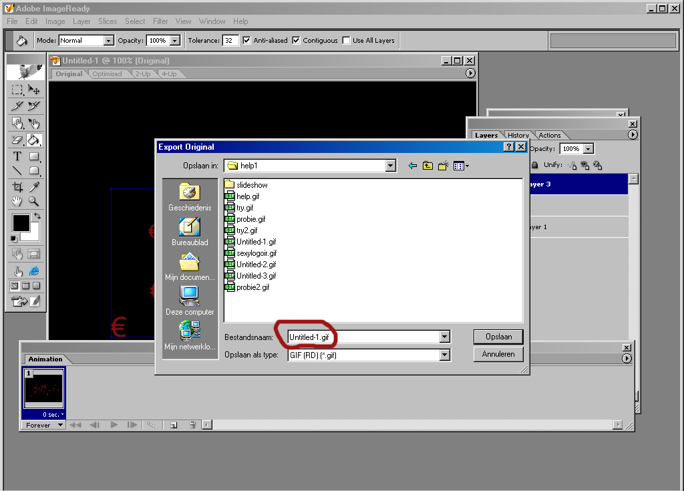Enable Use All Layers checkbox
Viewport: 684px width, 491px height.
coord(346,41)
